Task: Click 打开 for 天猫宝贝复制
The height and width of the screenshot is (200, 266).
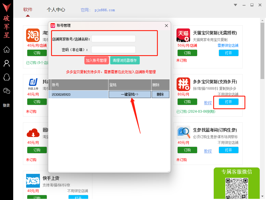Action: pos(228,53)
